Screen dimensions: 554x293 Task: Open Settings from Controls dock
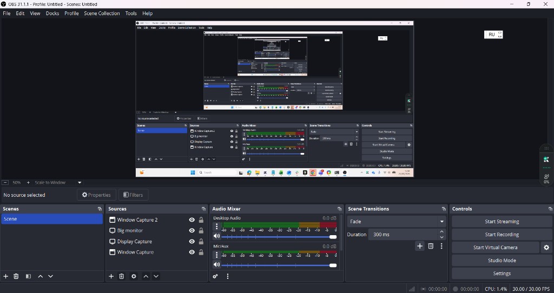pos(502,273)
